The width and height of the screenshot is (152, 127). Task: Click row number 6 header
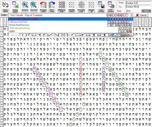click(2, 54)
